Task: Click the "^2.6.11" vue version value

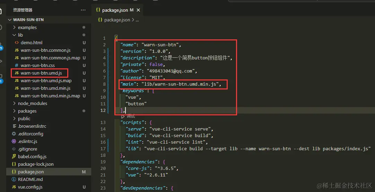Action: pos(156,175)
